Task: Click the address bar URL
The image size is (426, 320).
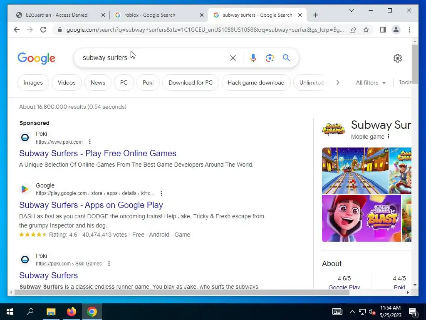Action: pos(205,30)
